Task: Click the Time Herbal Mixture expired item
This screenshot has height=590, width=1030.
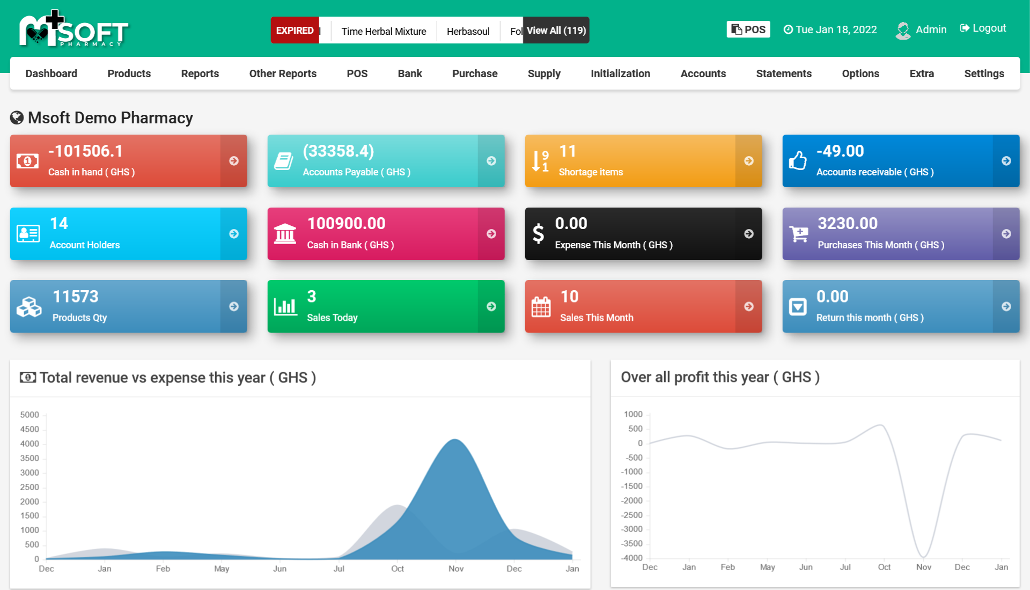Action: [384, 31]
